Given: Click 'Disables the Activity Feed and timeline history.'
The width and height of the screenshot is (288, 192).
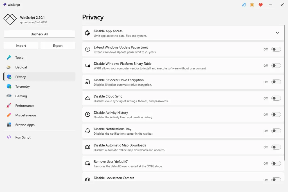Looking at the screenshot, I should click(x=123, y=118).
